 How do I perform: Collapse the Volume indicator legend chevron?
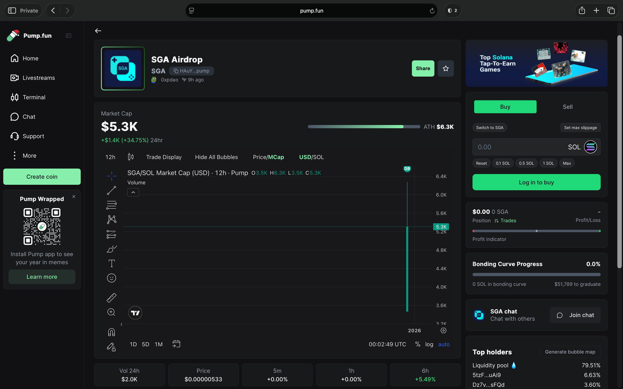[x=133, y=193]
